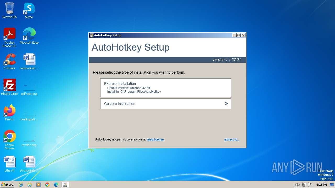Select bthe.rtf document on desktop
The image size is (335, 188).
(9, 164)
